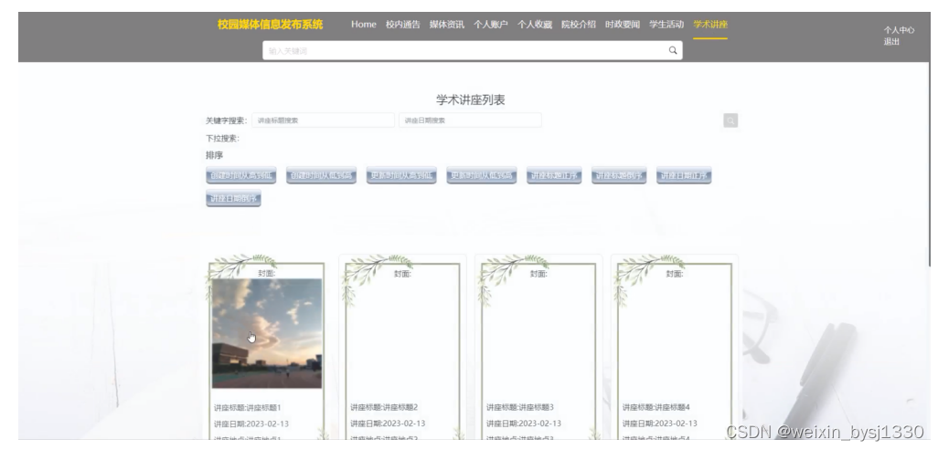
Task: Select the highlighted 学术讲座 tab
Action: coord(710,25)
